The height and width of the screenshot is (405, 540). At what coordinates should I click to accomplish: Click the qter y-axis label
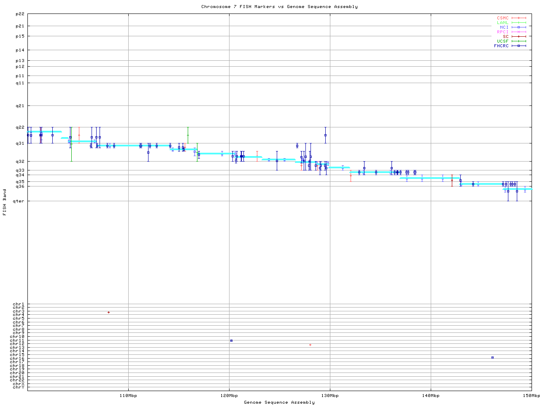[19, 201]
